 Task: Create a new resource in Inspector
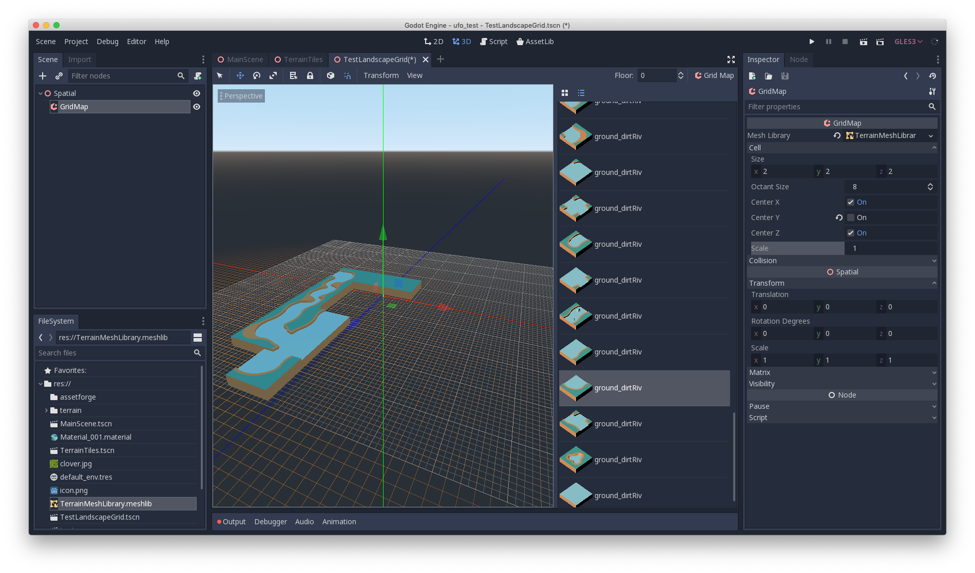pyautogui.click(x=752, y=76)
